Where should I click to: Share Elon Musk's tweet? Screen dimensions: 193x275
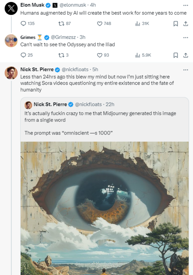coord(186,23)
